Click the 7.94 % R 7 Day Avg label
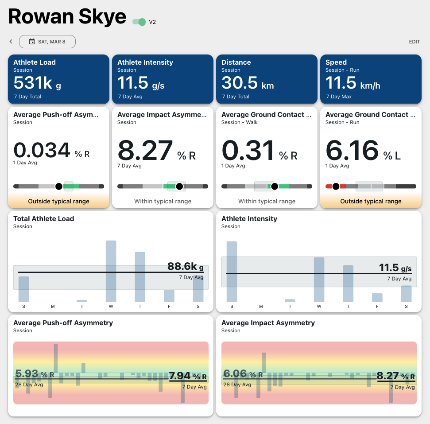The height and width of the screenshot is (424, 430). 188,380
